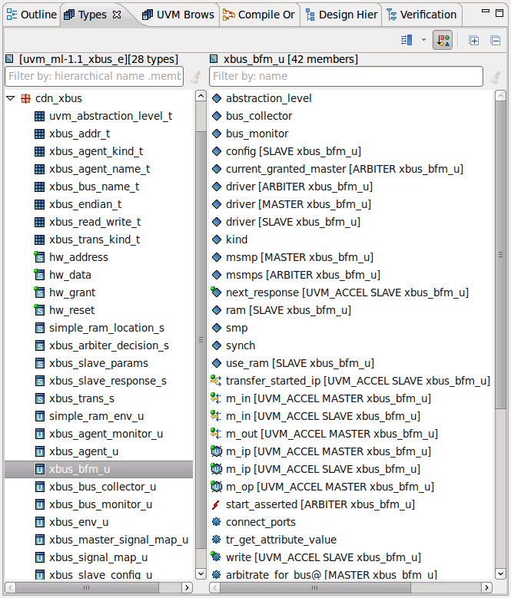Screen dimensions: 511x598
Task: Open the Verification tab
Action: tap(422, 15)
